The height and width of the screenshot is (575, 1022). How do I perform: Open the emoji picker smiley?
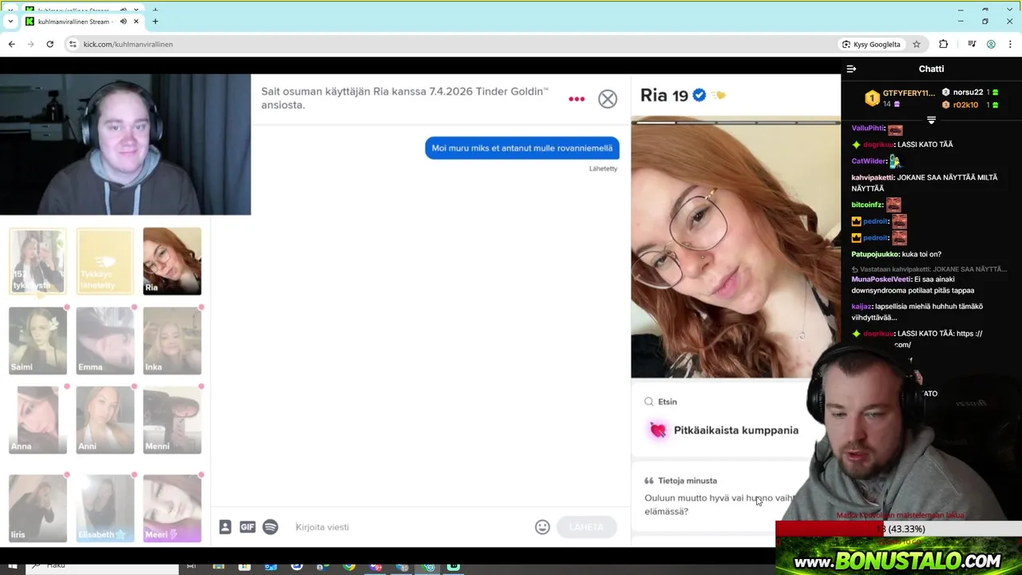pyautogui.click(x=542, y=527)
